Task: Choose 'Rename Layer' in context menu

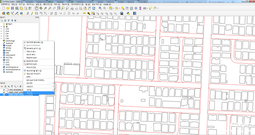Action: 39,58
